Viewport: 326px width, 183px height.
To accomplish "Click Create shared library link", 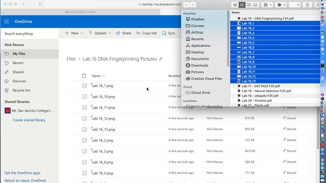I will [29, 120].
